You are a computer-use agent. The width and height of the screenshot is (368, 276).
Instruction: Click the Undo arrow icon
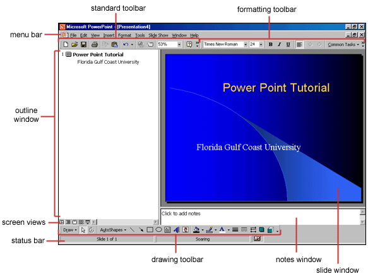pyautogui.click(x=126, y=44)
